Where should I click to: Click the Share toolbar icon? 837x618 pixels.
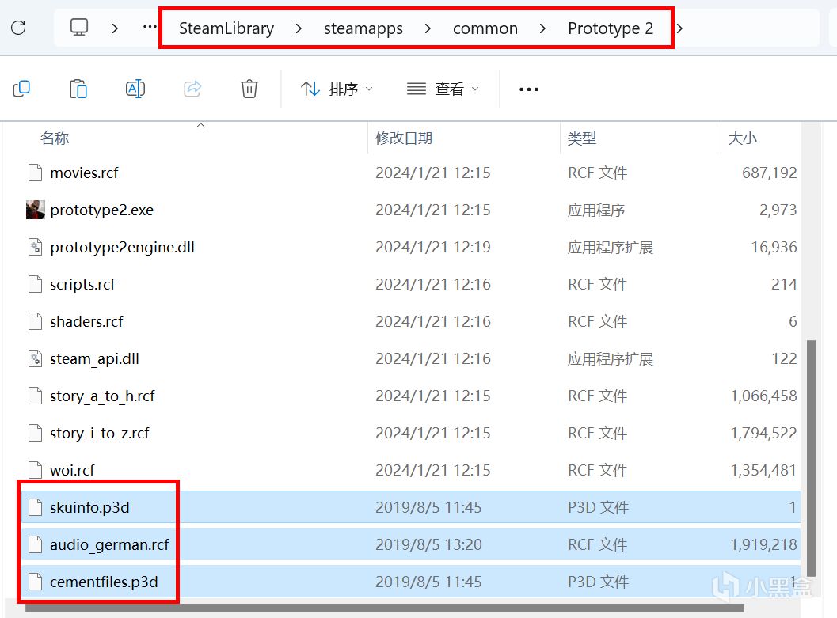point(192,89)
